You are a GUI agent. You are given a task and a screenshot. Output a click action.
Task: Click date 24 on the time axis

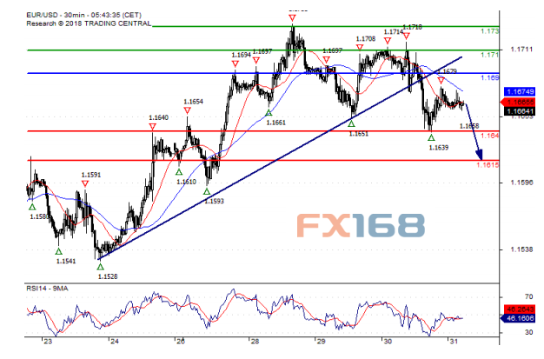(x=114, y=342)
